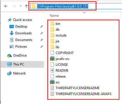Click the Pictures landscape icon
This screenshot has width=122, height=104.
click(x=12, y=47)
